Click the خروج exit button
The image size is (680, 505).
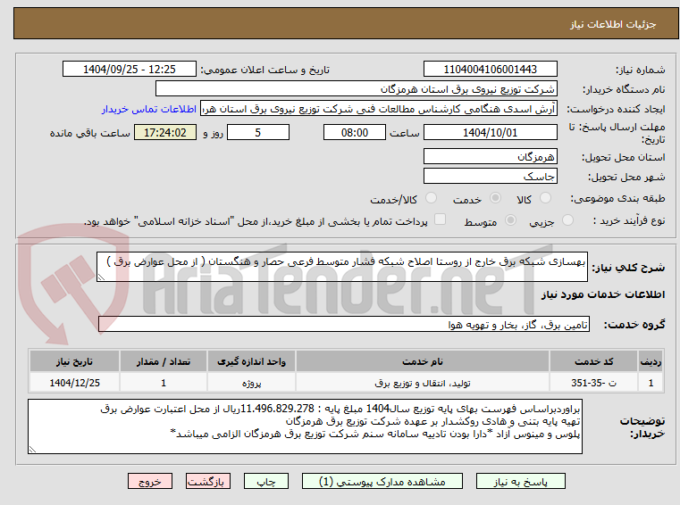150,481
